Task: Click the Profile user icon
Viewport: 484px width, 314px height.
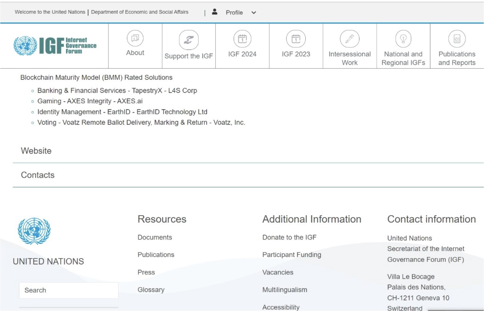Action: click(214, 12)
